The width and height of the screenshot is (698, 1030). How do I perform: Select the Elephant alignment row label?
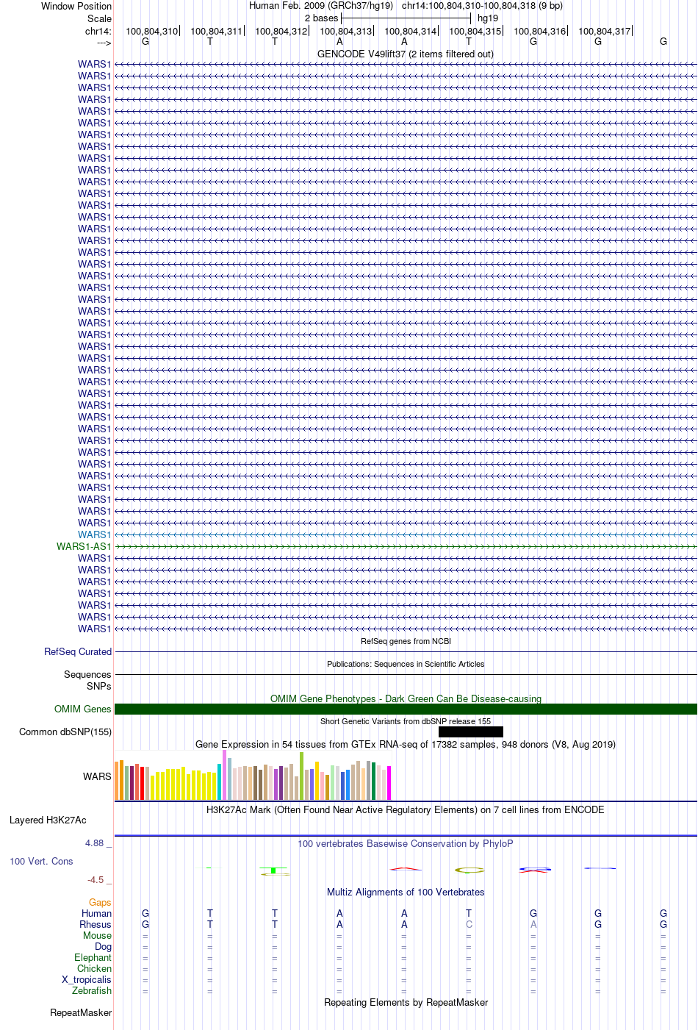click(93, 957)
